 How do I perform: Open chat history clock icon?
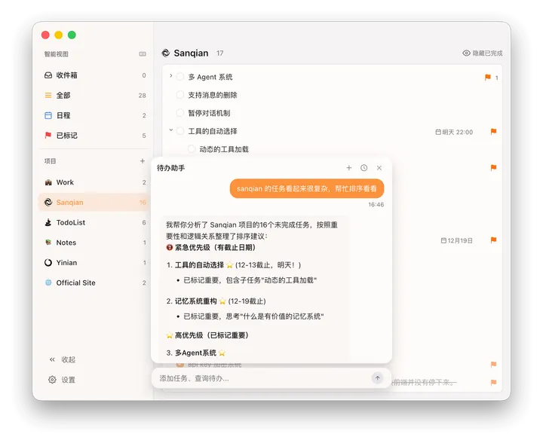point(364,168)
